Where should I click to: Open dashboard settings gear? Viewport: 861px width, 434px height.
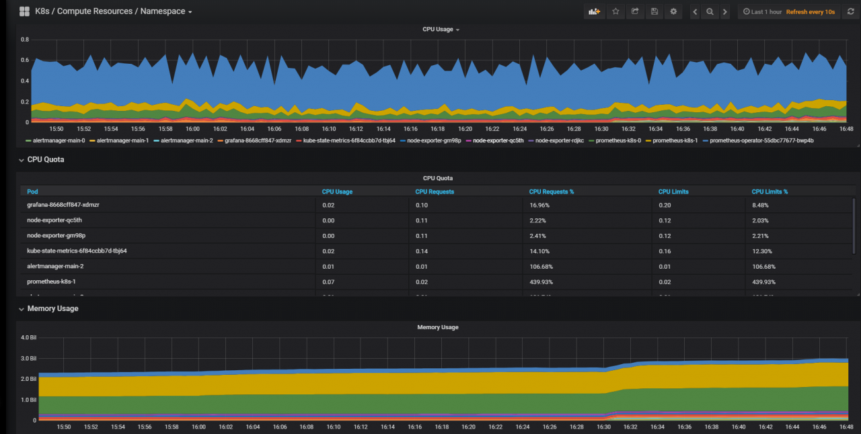pos(673,12)
